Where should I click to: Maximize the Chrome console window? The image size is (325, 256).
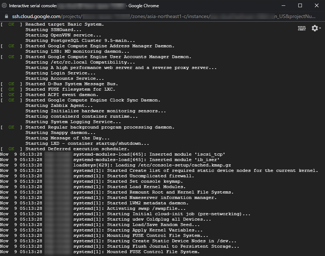coord(300,6)
